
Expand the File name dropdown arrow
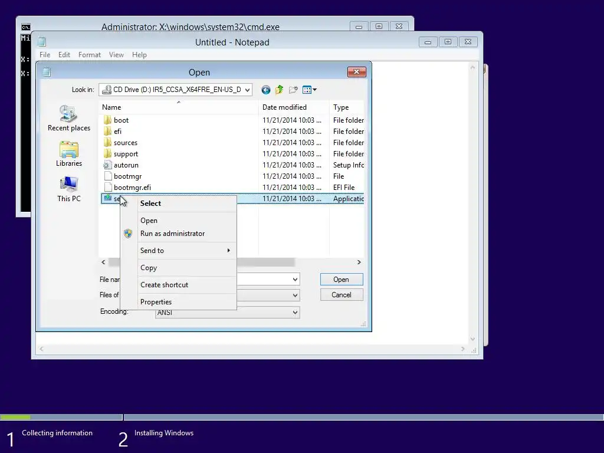coord(295,279)
